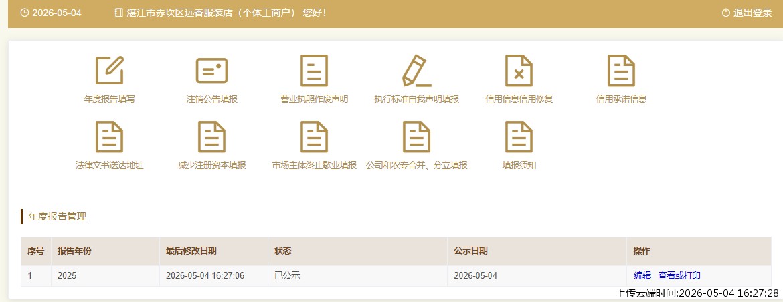The height and width of the screenshot is (302, 783).
Task: Click the clock icon beside the date
Action: [24, 13]
